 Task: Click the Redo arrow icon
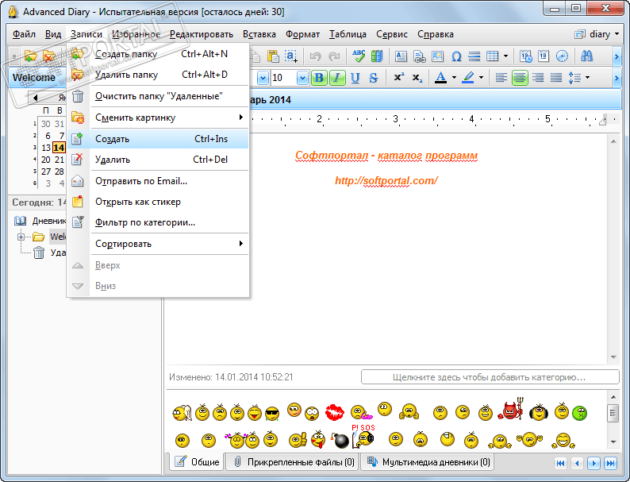pyautogui.click(x=334, y=56)
